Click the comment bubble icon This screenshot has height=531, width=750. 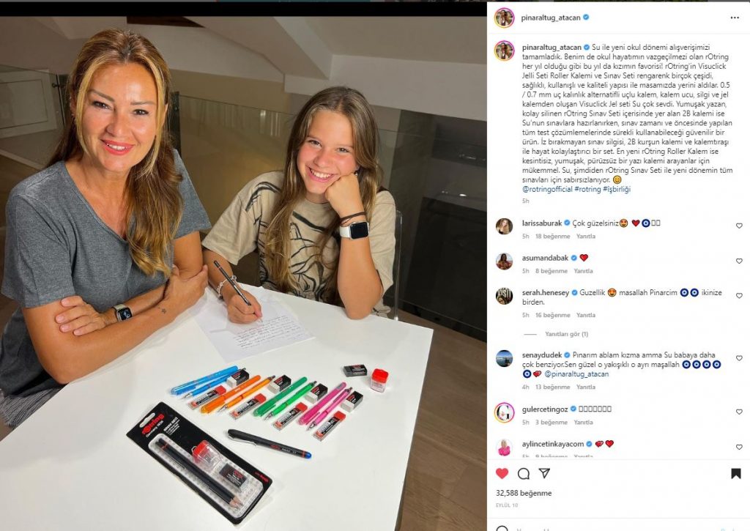[523, 474]
